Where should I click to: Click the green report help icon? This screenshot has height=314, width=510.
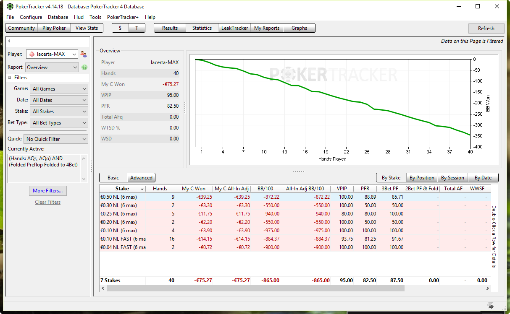coord(84,67)
